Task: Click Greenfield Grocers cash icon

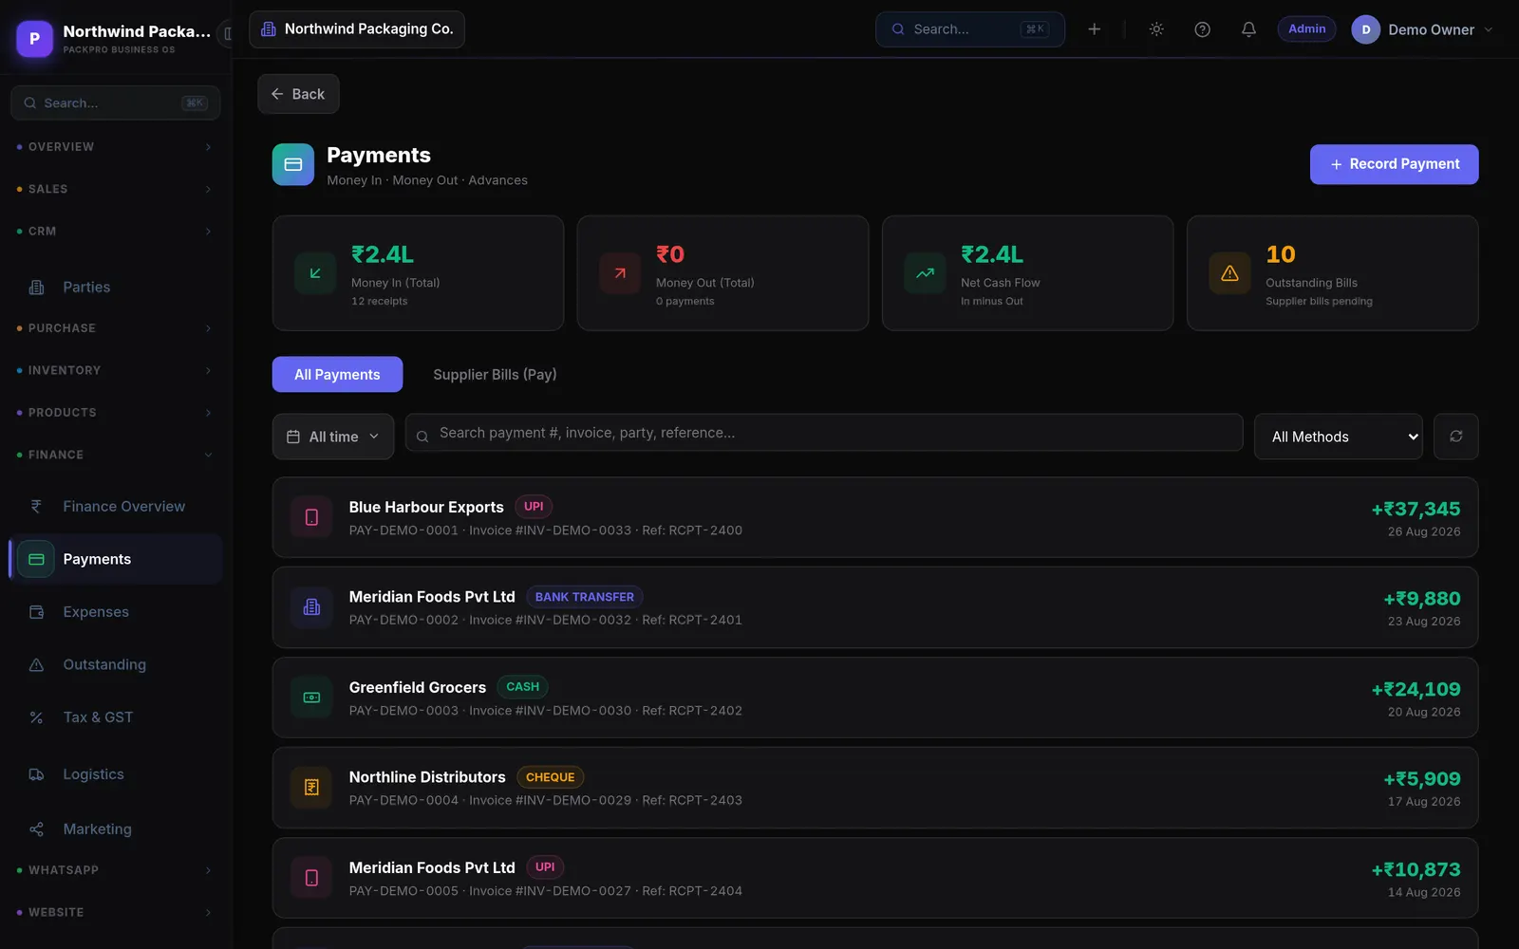Action: [311, 698]
